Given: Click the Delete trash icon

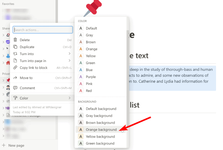Looking at the screenshot, I should [x=15, y=40].
